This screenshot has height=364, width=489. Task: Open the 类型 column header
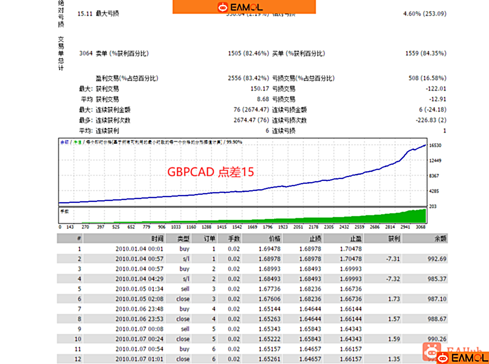point(182,239)
